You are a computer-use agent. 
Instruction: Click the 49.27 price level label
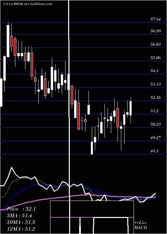156,137
